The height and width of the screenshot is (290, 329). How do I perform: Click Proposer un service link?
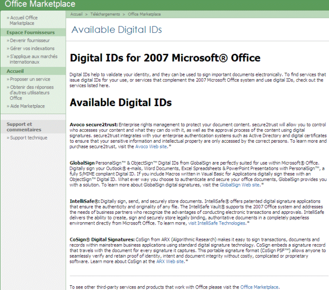pos(30,79)
